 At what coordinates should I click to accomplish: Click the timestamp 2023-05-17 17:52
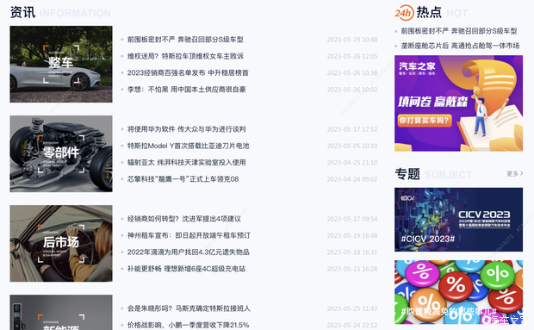(x=352, y=129)
